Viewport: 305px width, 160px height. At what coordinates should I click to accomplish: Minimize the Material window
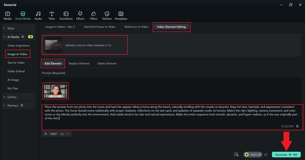[281, 5]
